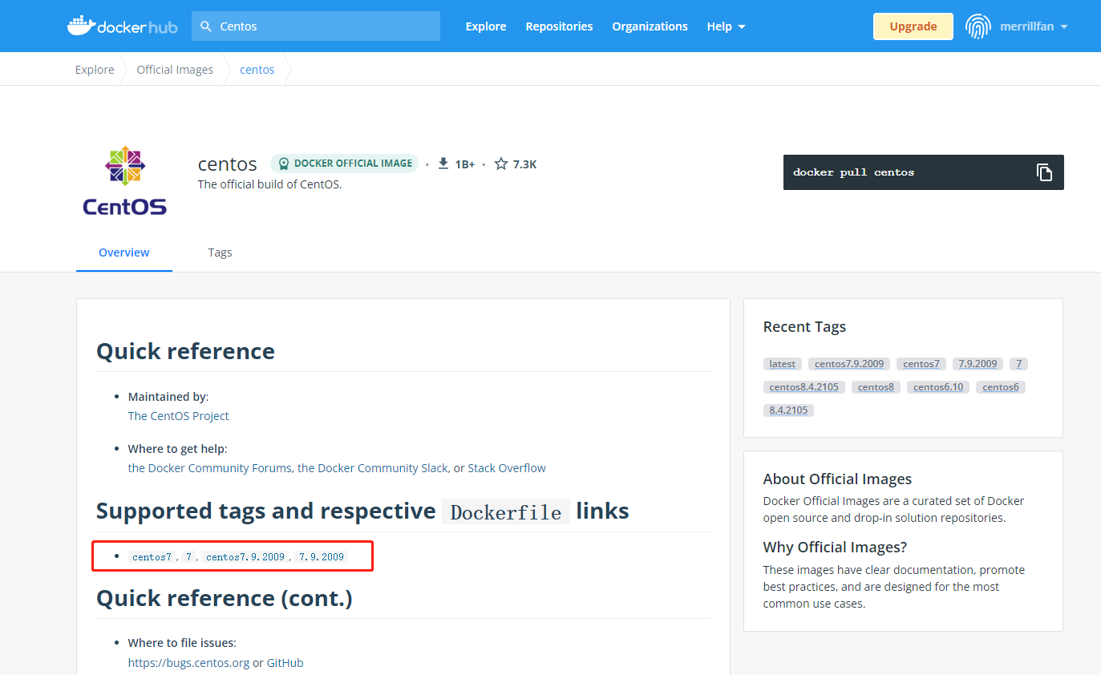The image size is (1101, 675).
Task: Click the About Official Images heading
Action: (x=837, y=479)
